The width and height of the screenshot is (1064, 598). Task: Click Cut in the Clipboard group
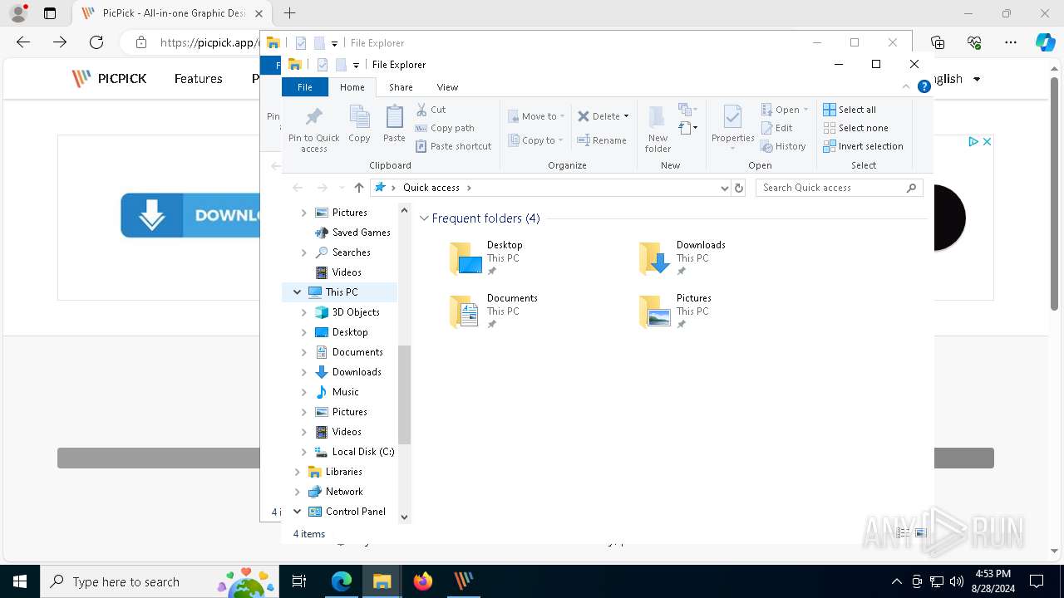[x=431, y=110]
